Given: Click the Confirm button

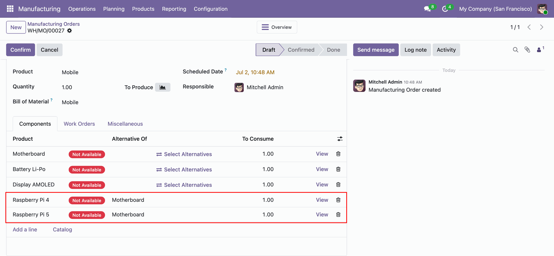Looking at the screenshot, I should click(x=20, y=50).
